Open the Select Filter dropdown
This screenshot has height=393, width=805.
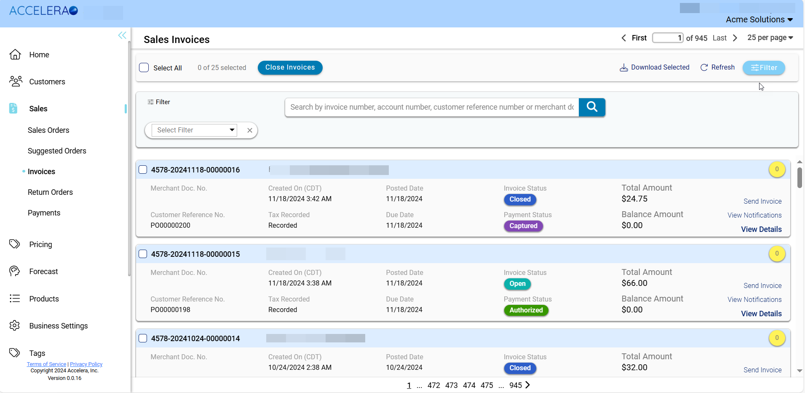pyautogui.click(x=194, y=130)
